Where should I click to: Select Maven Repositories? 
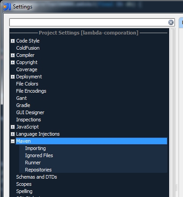[x=38, y=170]
